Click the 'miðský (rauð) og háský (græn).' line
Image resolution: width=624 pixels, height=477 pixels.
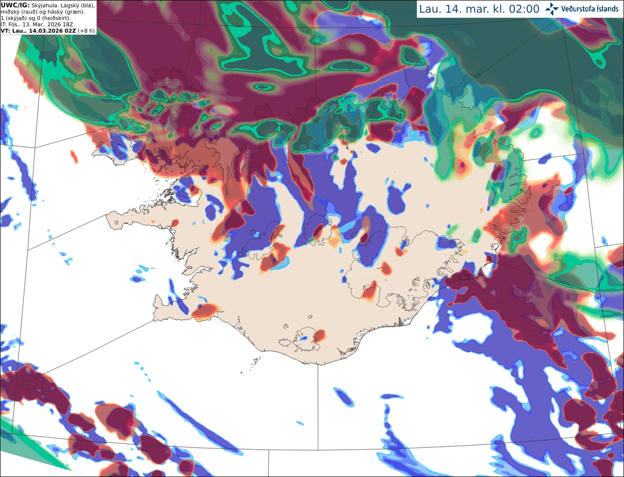click(42, 11)
